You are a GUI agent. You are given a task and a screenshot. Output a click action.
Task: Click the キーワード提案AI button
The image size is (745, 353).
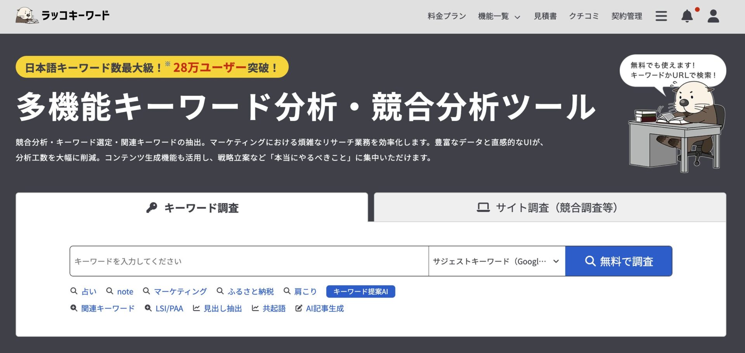[361, 291]
